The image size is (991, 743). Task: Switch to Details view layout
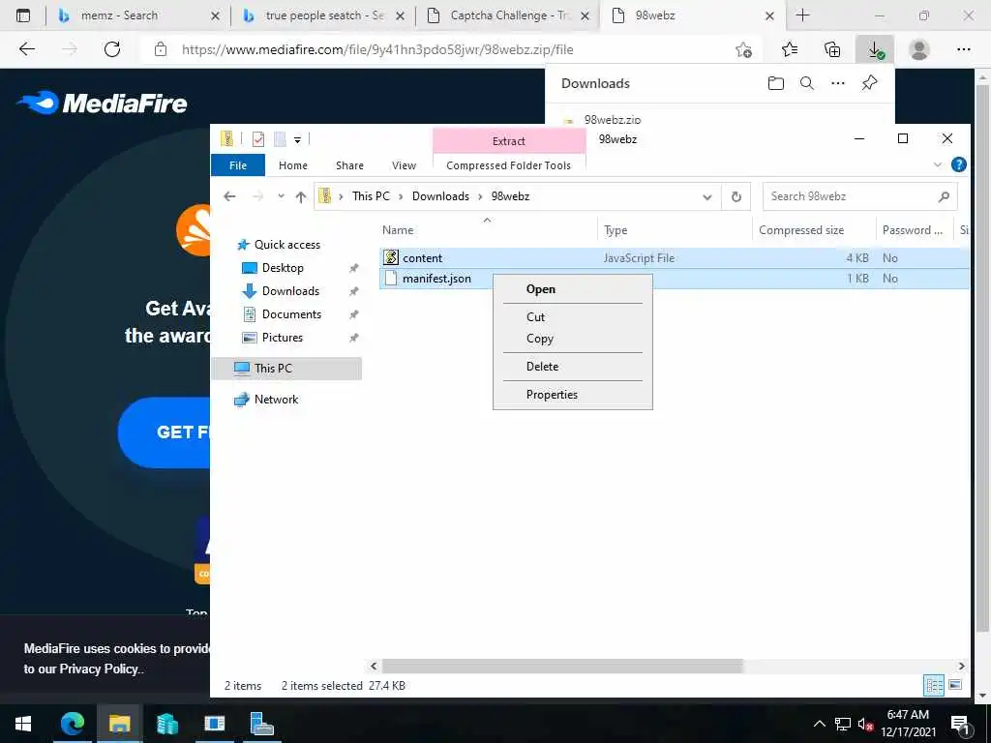click(934, 685)
